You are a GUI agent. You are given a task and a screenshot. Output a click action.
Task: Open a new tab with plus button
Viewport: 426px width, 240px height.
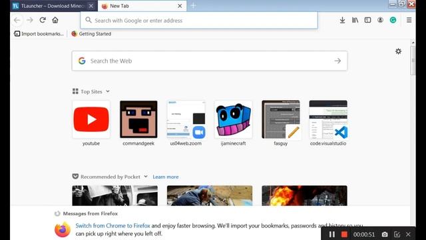click(x=193, y=6)
